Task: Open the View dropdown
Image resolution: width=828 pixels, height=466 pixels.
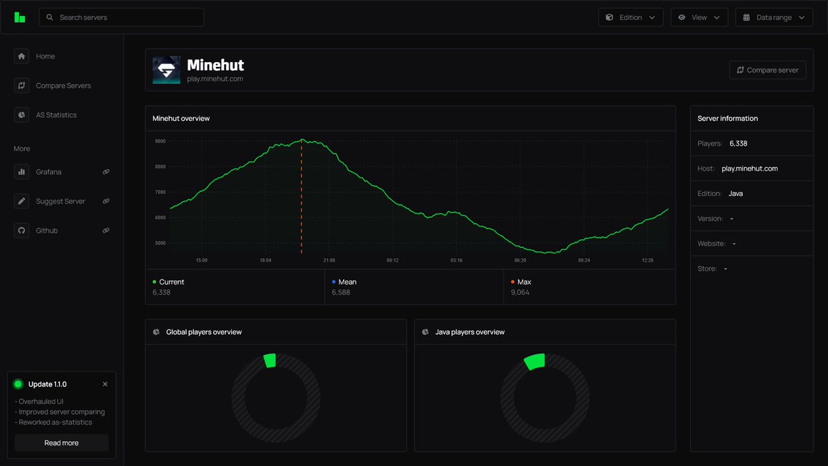Action: point(699,17)
